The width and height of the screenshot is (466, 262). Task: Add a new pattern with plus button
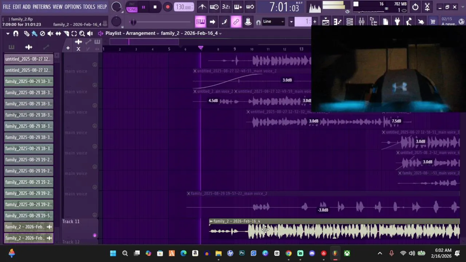tap(315, 22)
